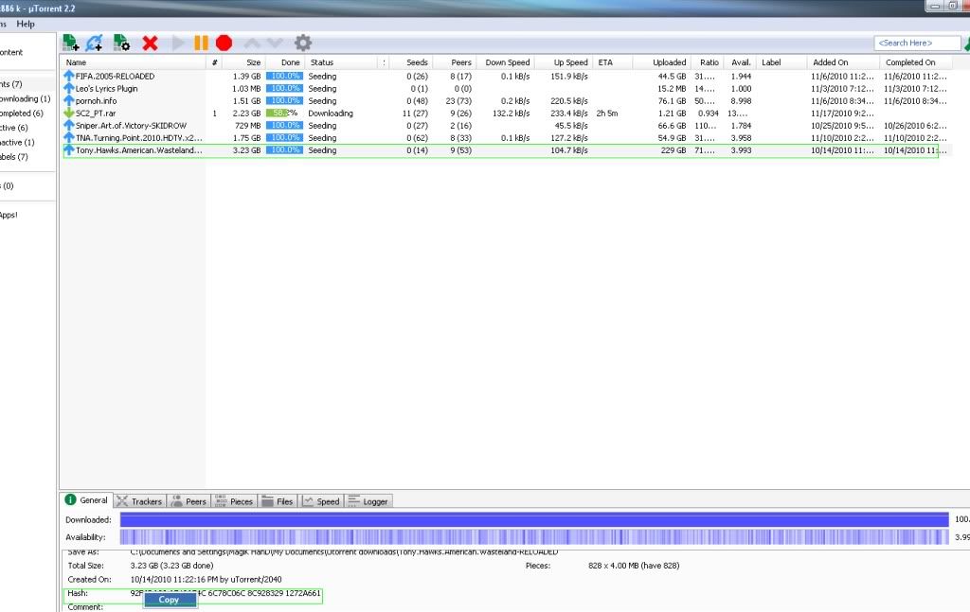The width and height of the screenshot is (970, 612).
Task: Click the red X Remove torrent icon
Action: [x=150, y=43]
